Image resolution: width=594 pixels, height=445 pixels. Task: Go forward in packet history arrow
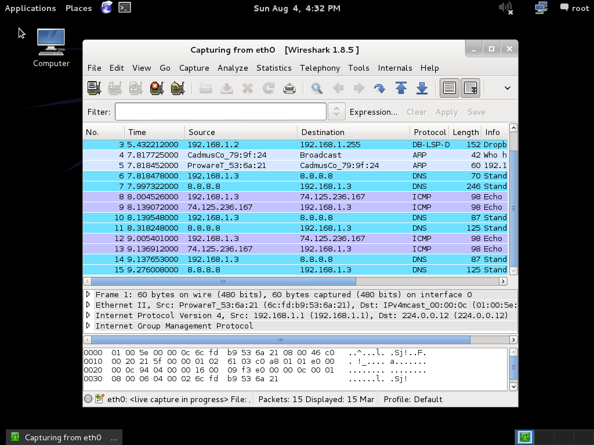click(x=358, y=88)
